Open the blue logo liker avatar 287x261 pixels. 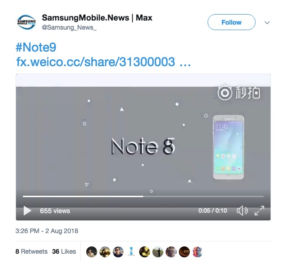click(x=131, y=252)
